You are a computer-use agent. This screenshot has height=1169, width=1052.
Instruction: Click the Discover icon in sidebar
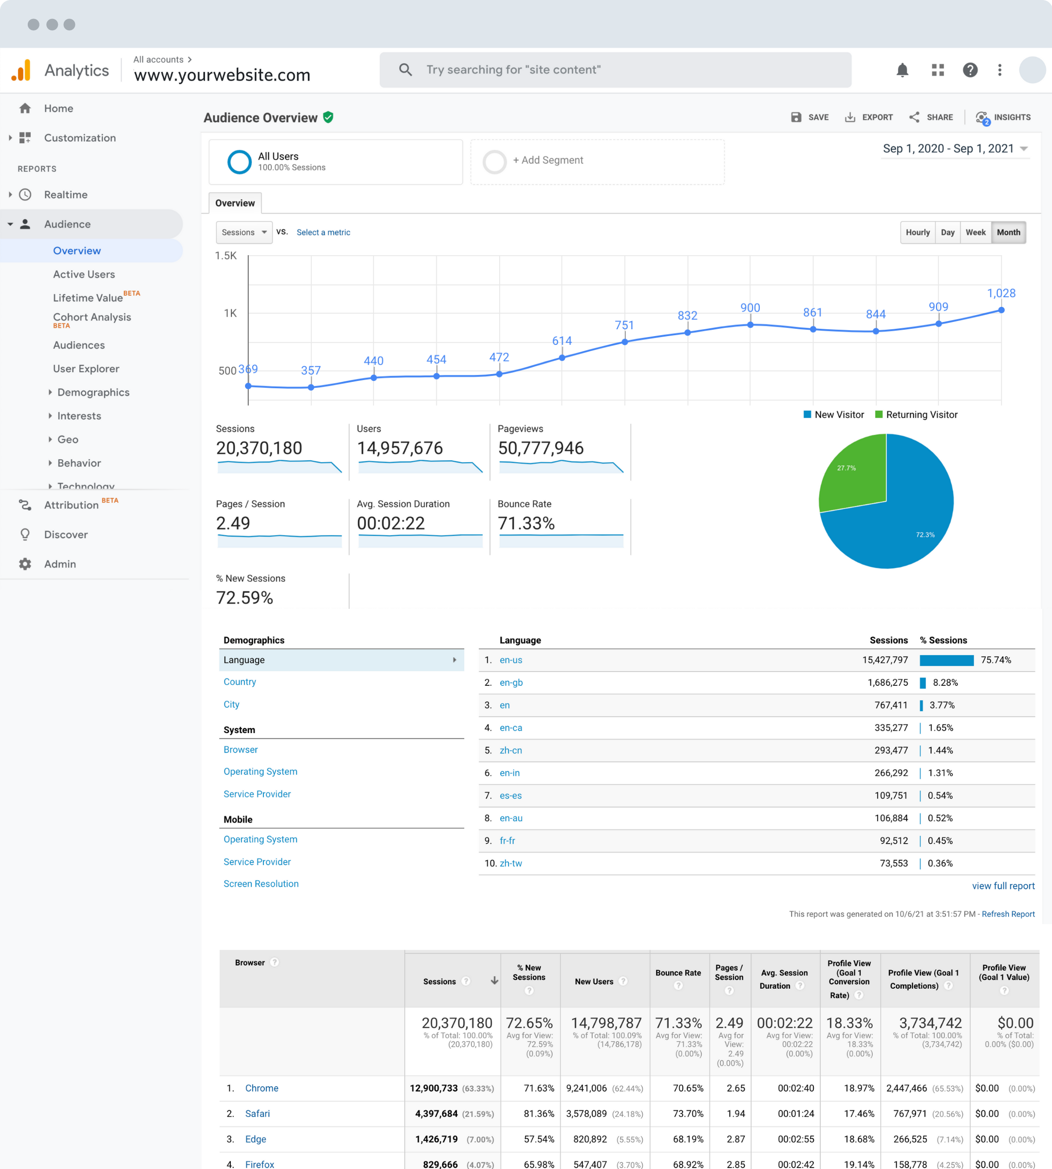[x=24, y=534]
